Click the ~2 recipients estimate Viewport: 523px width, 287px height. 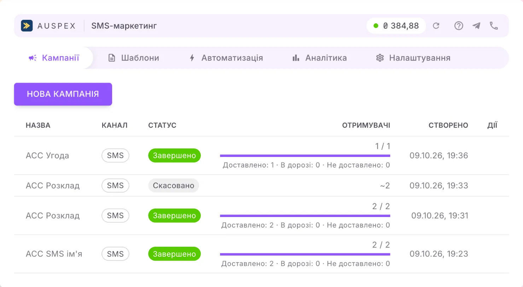(385, 186)
